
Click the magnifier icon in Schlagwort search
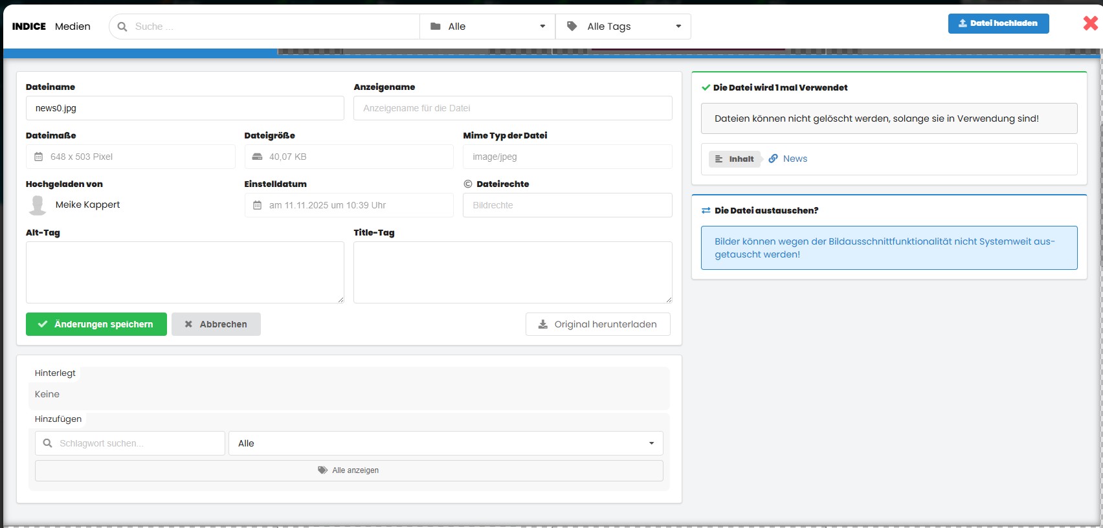pyautogui.click(x=47, y=443)
